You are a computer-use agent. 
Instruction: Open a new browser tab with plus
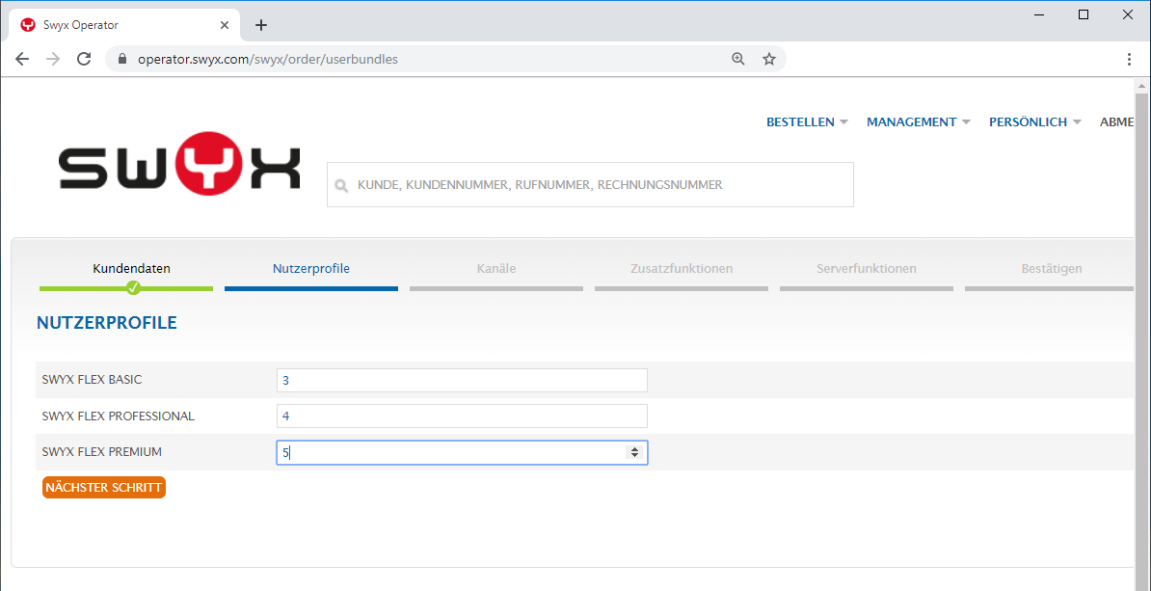[x=260, y=25]
